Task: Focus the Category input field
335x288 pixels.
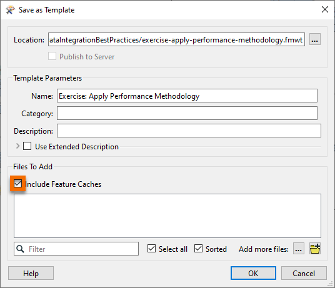Action: pos(187,113)
